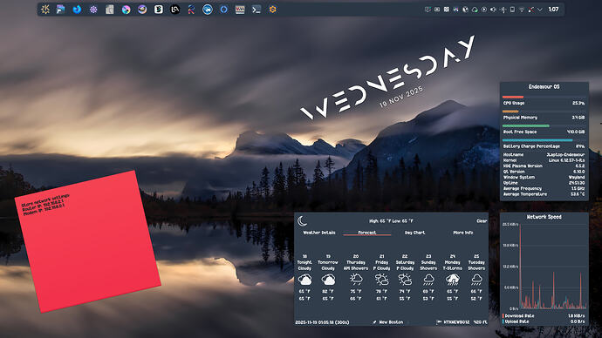Open the system monitor graph icon in the panel
602x338 pixels.
pyautogui.click(x=240, y=10)
